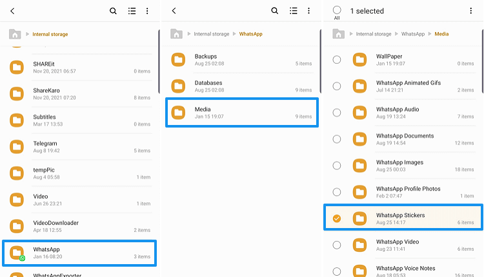
Task: Tap search icon in the SHAREit folder list
Action: click(114, 11)
